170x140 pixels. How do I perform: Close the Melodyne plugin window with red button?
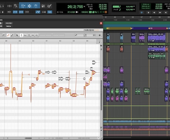tap(101, 23)
